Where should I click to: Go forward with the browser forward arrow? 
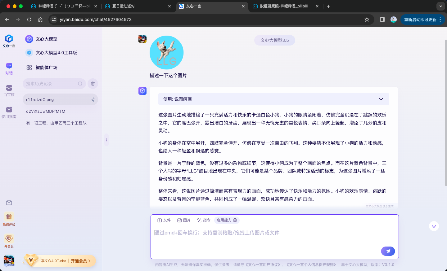coord(18,20)
